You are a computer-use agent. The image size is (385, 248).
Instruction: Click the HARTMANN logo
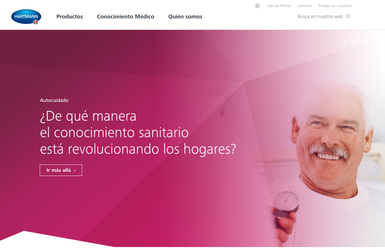[26, 17]
